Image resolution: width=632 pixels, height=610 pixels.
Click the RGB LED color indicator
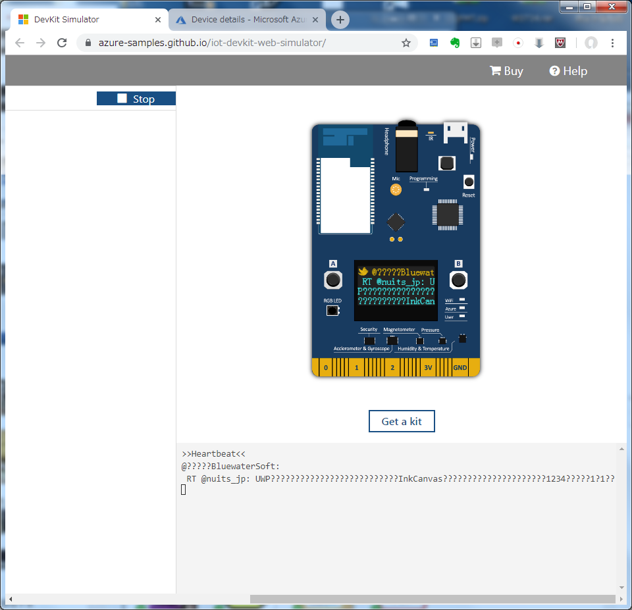pyautogui.click(x=332, y=311)
